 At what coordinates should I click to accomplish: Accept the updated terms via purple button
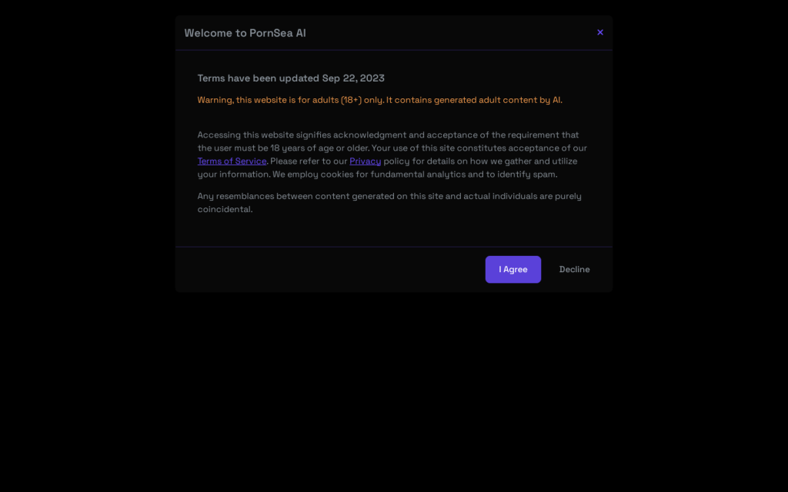click(x=513, y=270)
